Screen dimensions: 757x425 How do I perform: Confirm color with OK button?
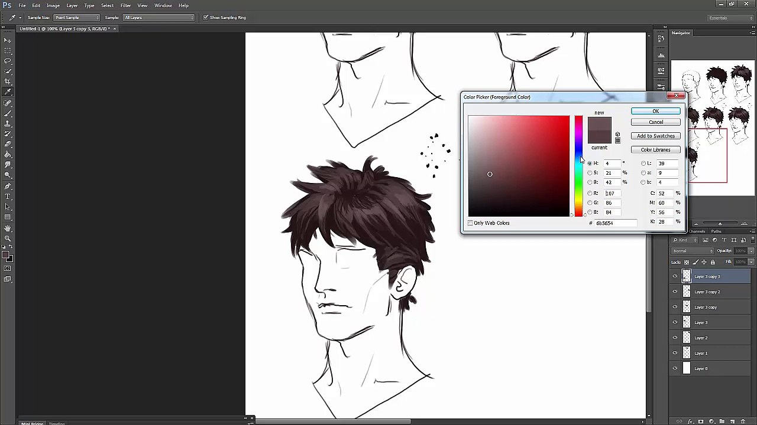tap(655, 111)
